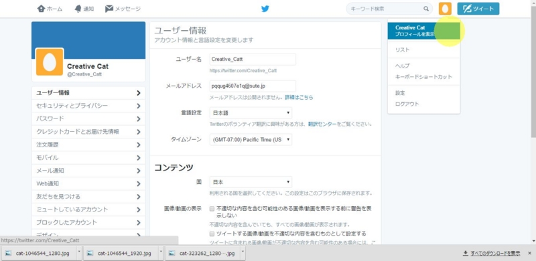536x261 pixels.
Task: Open クレジットカードとお届け先情報 settings
Action: [x=88, y=132]
